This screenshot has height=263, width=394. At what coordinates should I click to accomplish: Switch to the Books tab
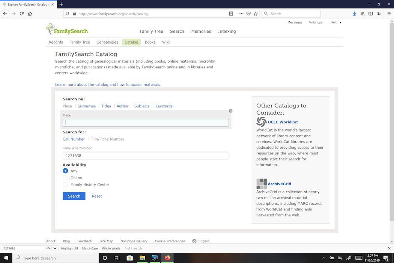(150, 42)
